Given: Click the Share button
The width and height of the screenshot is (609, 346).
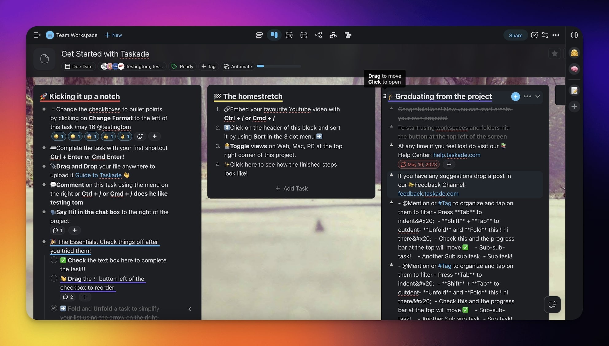Looking at the screenshot, I should (x=515, y=35).
